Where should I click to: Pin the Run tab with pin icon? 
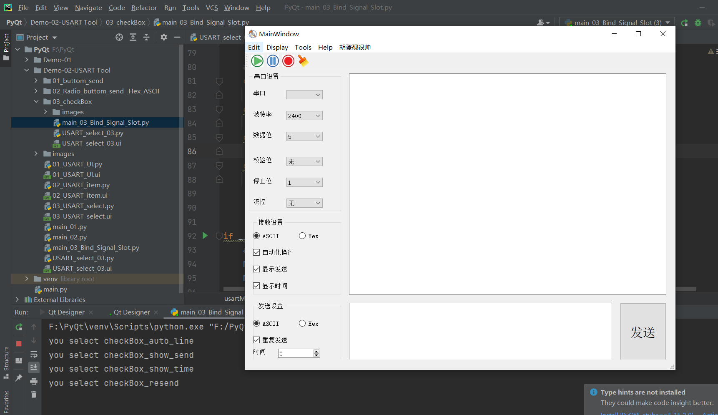coord(19,378)
